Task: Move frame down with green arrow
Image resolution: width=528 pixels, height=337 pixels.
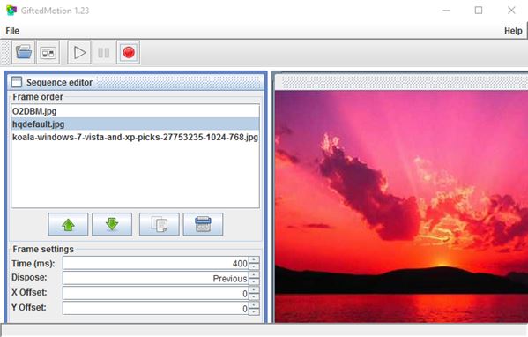Action: pos(112,224)
